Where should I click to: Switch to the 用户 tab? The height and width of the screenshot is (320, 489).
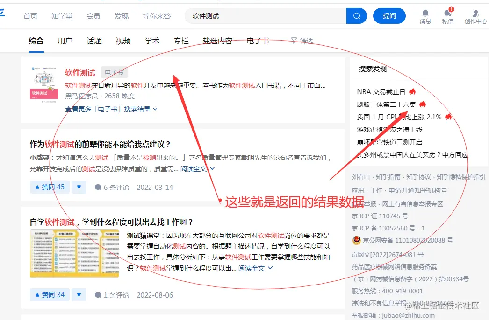pyautogui.click(x=65, y=41)
